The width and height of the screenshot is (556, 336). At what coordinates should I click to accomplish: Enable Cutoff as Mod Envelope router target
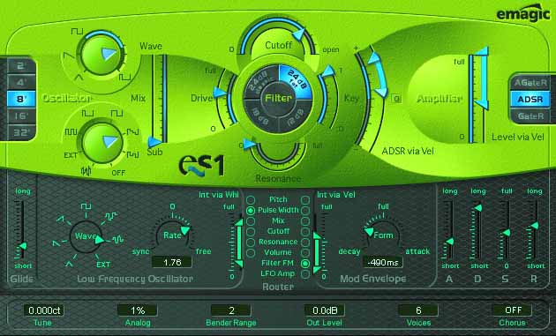click(305, 231)
